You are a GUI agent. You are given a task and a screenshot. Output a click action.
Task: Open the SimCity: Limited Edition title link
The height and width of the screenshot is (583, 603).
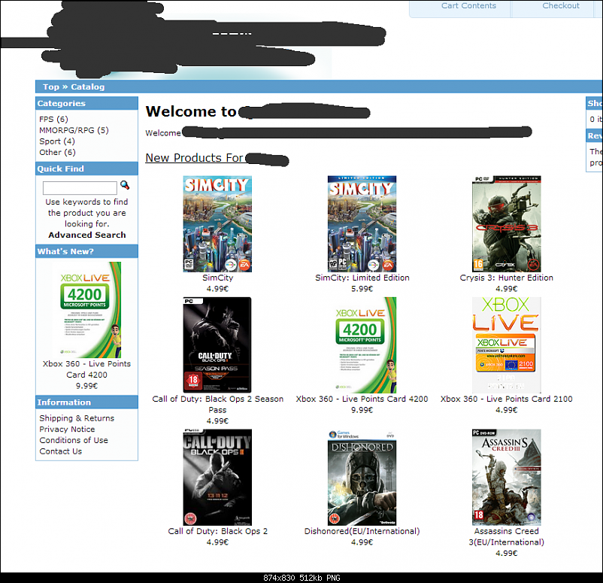(x=362, y=278)
